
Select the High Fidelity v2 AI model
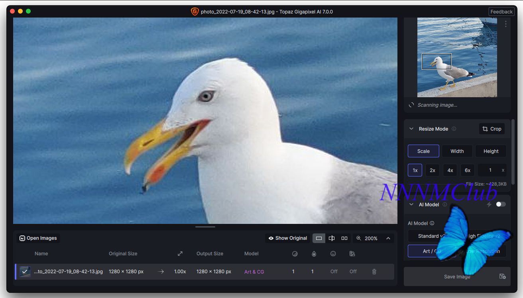click(x=482, y=236)
